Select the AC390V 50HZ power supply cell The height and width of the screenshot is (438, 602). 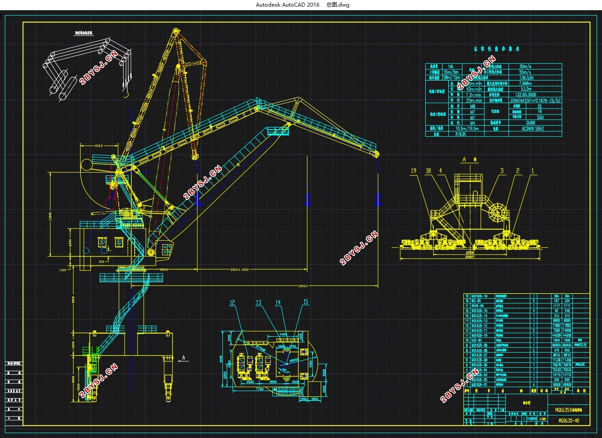[x=536, y=129]
